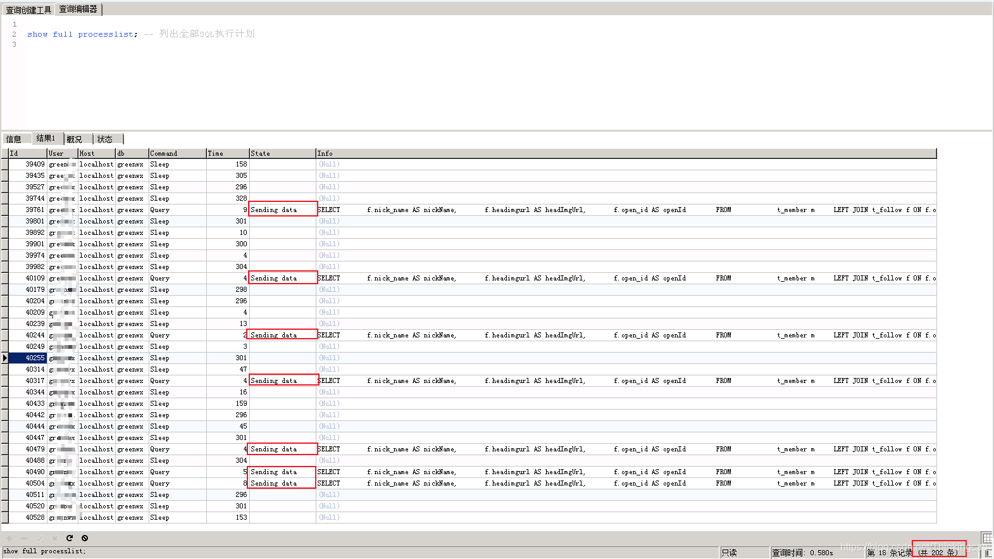The image size is (994, 559).
Task: Click the discard changes X icon
Action: click(54, 538)
